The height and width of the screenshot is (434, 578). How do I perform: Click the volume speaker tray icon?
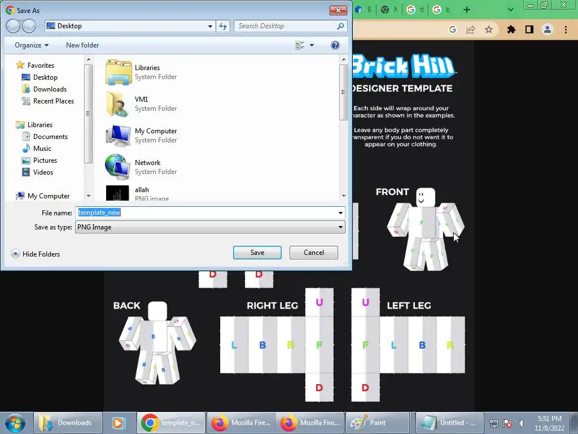[521, 423]
